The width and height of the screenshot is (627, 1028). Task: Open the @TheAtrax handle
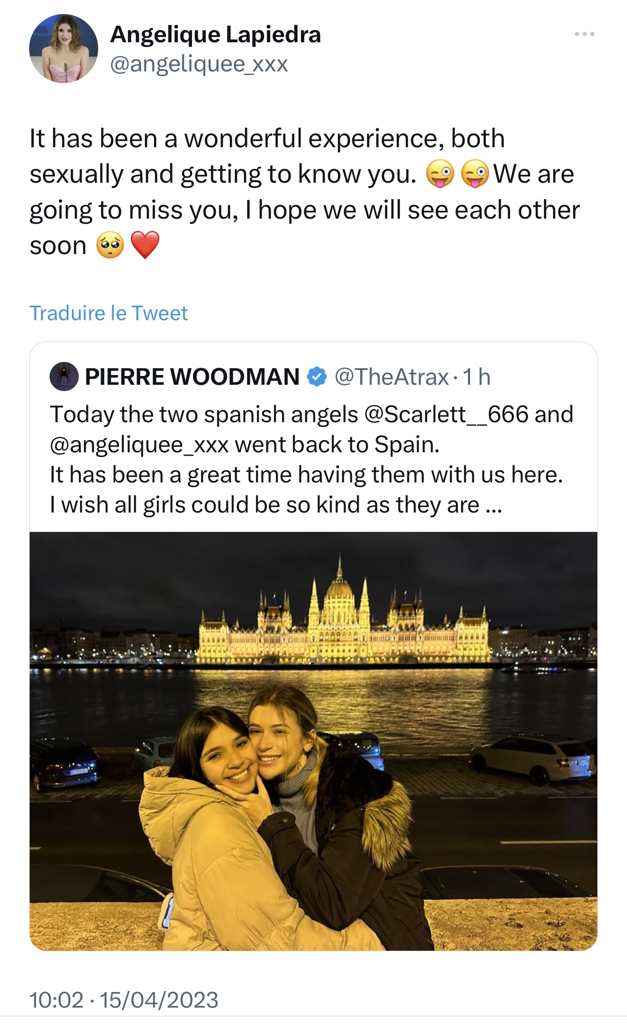coord(391,377)
